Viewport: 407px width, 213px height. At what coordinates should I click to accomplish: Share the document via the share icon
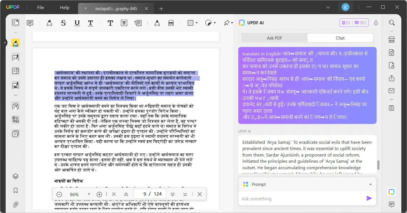click(x=391, y=78)
